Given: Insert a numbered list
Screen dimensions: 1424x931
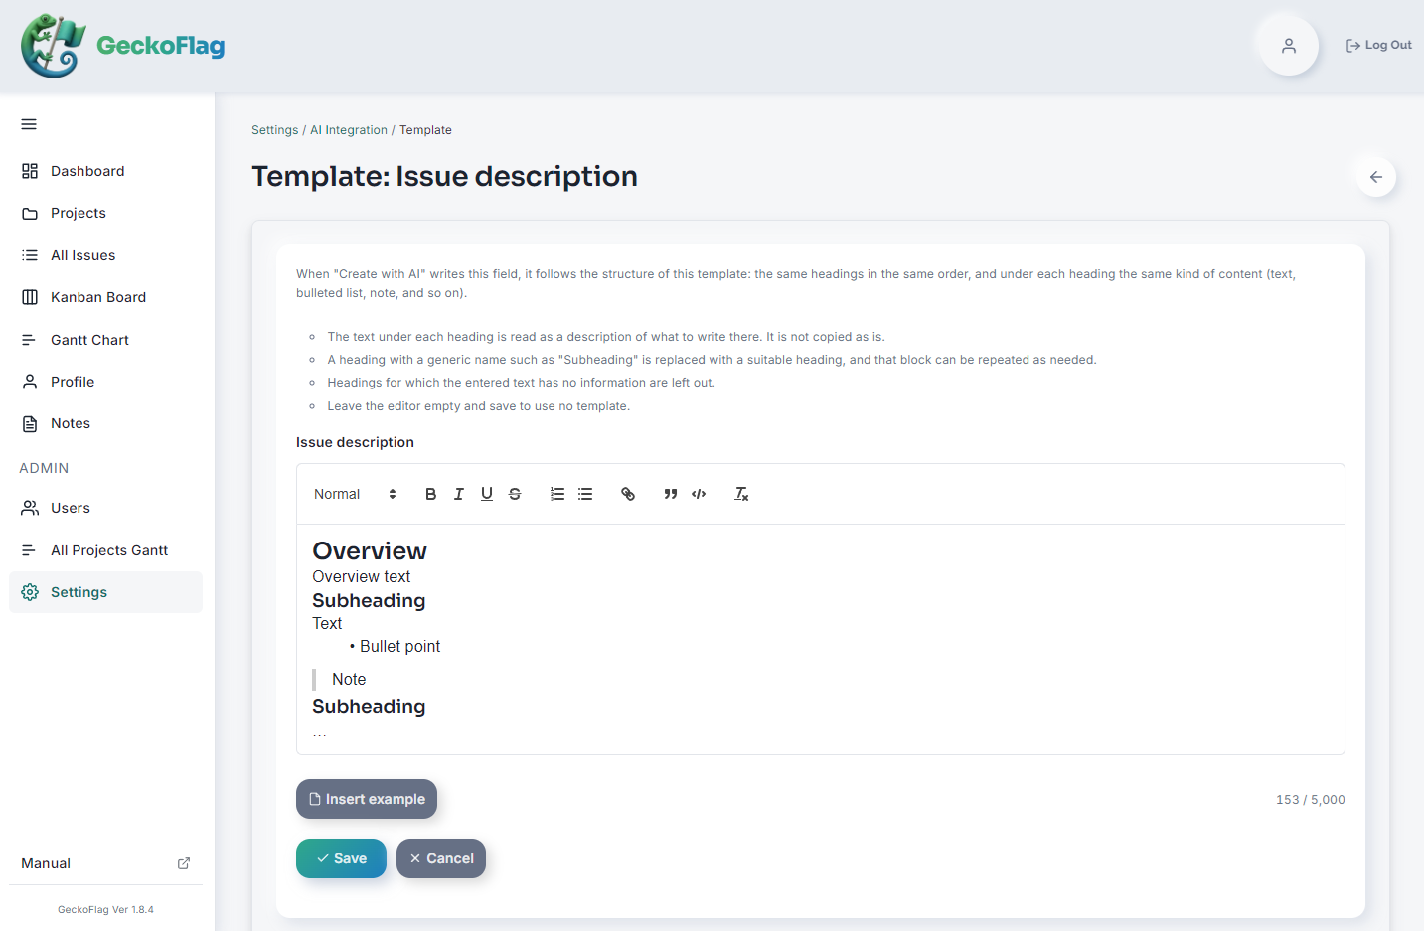Looking at the screenshot, I should (x=557, y=494).
